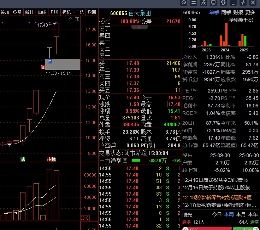260x230 pixels.
Task: Toggle the side panel layout icon
Action: [77, 19]
